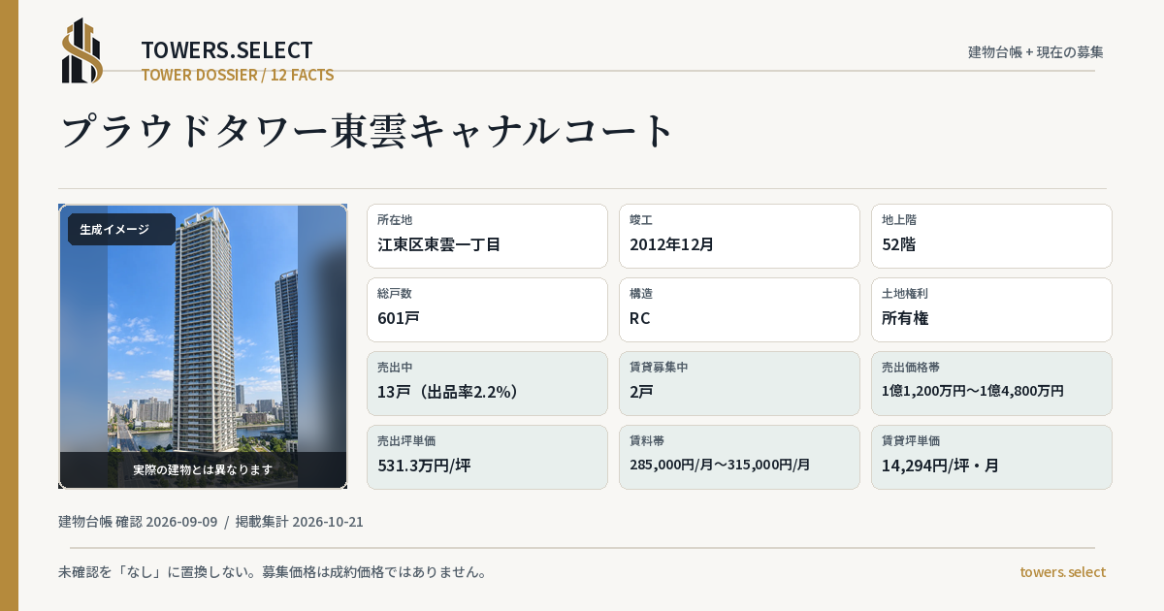
Task: Open the towers.select footer link
Action: [1062, 572]
